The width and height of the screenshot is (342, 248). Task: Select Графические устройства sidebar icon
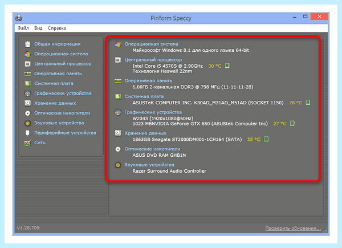pos(27,93)
